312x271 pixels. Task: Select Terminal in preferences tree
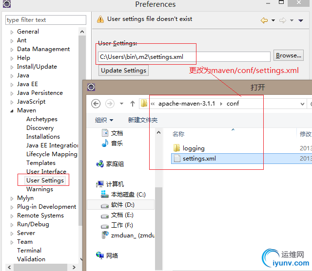[29, 251]
